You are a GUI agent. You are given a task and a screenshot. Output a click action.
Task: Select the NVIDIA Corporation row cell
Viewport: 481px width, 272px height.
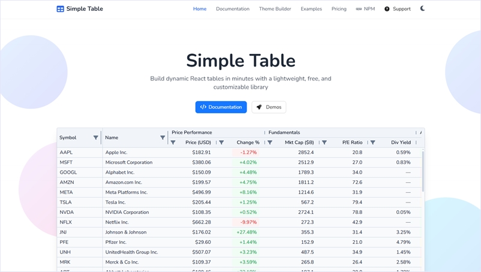click(127, 212)
